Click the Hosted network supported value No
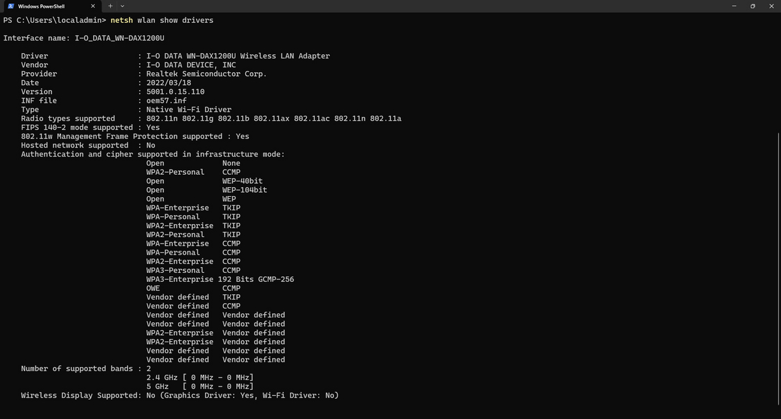 (148, 145)
